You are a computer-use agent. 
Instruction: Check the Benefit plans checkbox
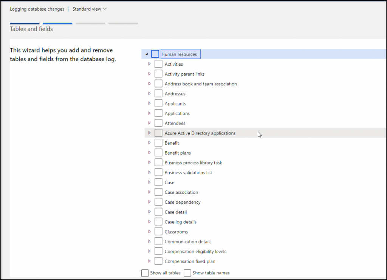(x=158, y=152)
